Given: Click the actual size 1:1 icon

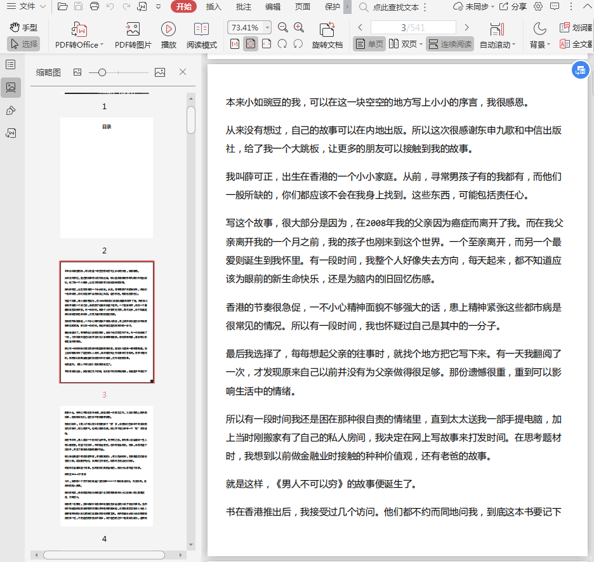Looking at the screenshot, I should [x=235, y=44].
